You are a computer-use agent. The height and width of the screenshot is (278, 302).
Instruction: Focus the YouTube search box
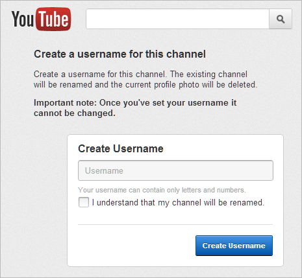click(x=177, y=19)
